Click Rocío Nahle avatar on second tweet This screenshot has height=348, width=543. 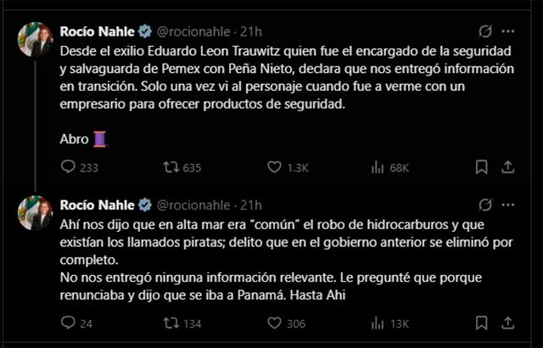point(36,213)
